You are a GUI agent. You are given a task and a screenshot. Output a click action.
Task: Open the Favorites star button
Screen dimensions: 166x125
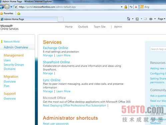[7, 13]
